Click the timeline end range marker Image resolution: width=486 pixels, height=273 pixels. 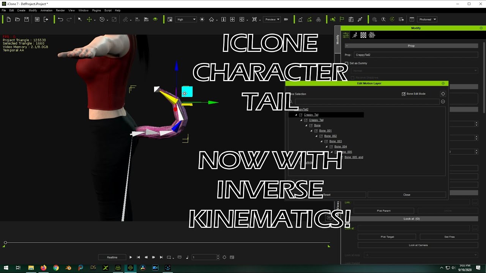click(x=329, y=246)
